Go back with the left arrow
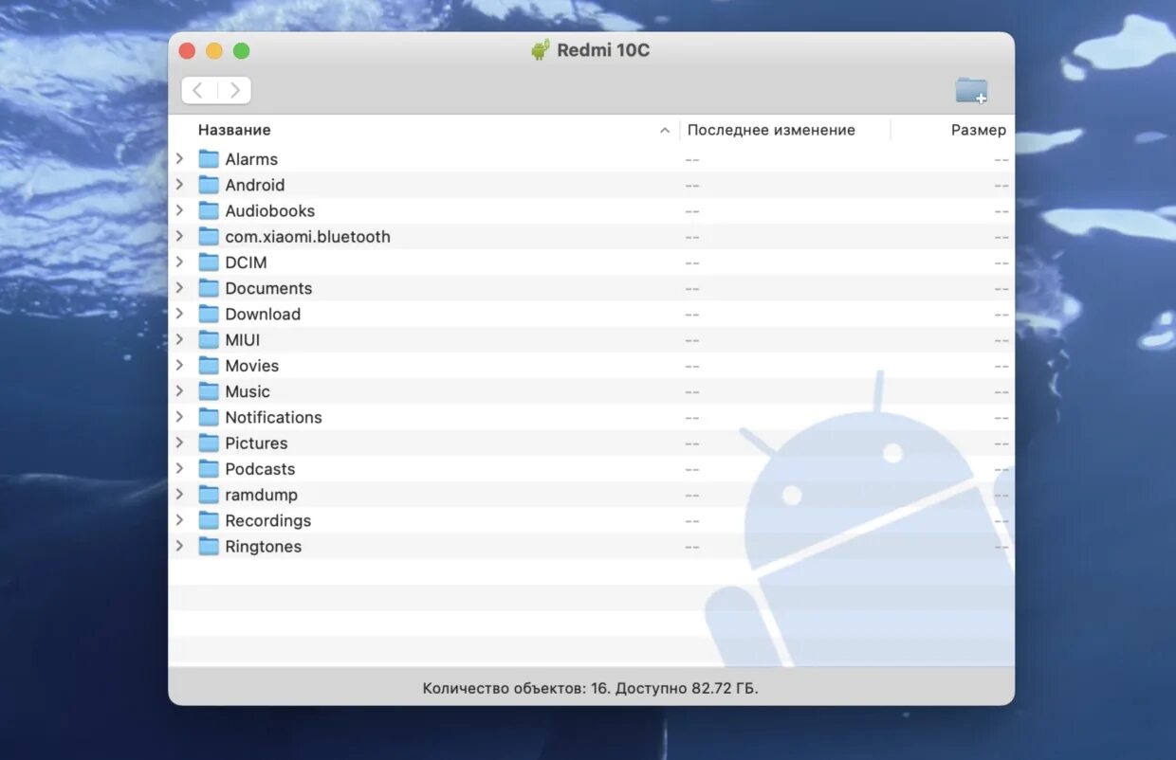 [198, 90]
